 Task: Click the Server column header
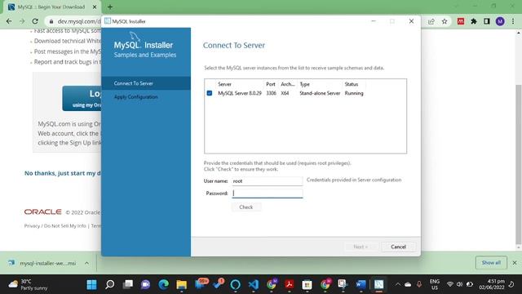pos(225,84)
